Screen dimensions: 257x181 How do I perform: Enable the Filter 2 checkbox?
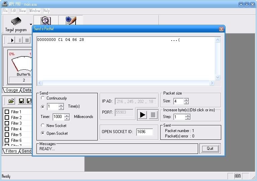click(7, 117)
